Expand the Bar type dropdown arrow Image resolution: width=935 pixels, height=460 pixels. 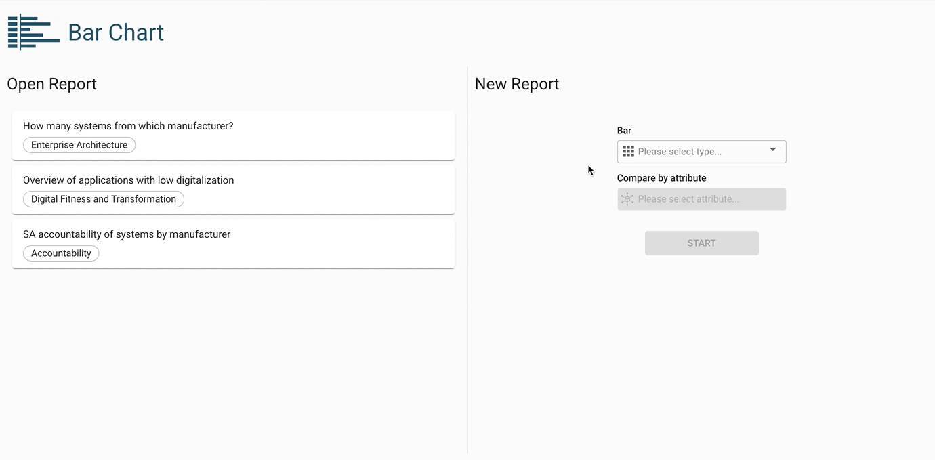(x=772, y=150)
